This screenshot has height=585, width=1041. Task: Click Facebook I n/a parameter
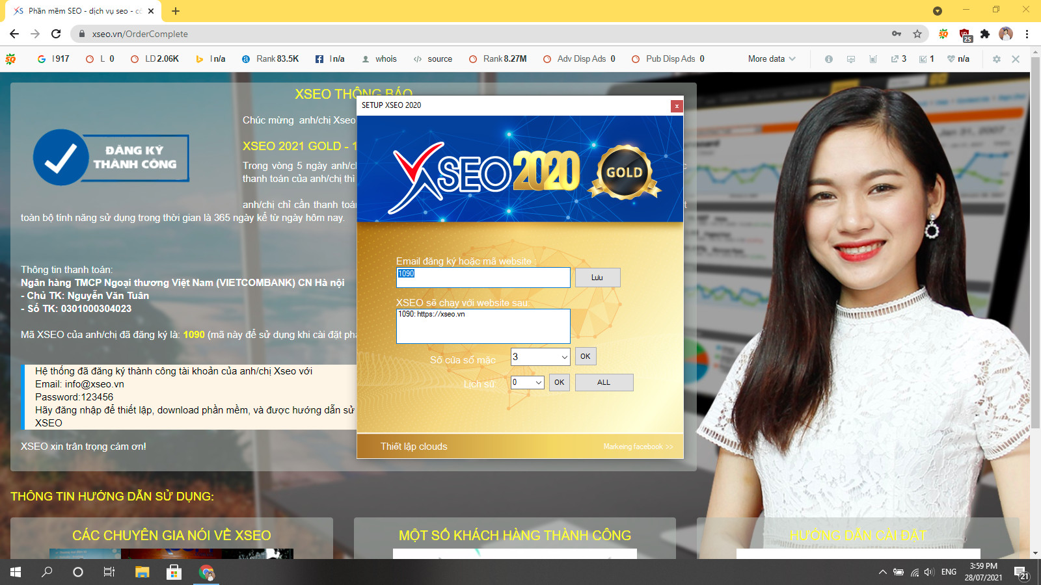click(330, 59)
